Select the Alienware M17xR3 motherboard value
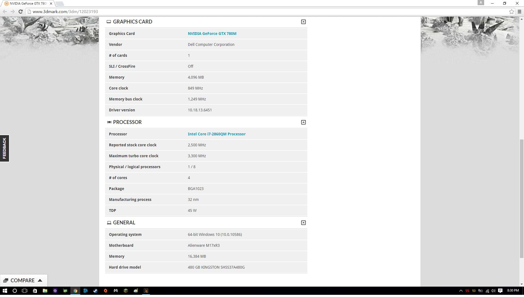 click(204, 245)
